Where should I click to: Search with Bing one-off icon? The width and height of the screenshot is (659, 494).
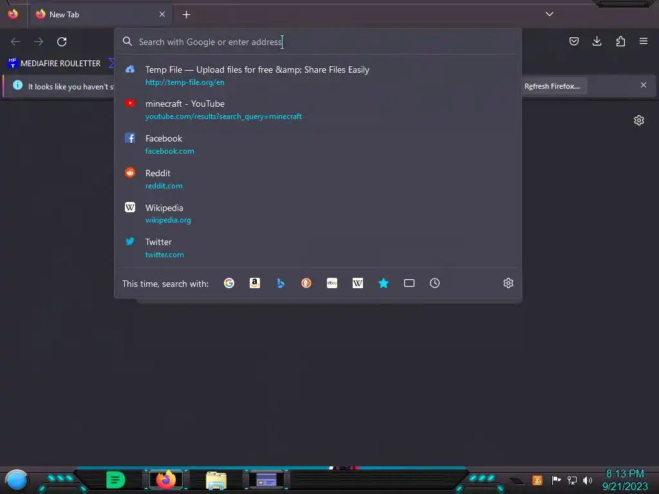[281, 283]
